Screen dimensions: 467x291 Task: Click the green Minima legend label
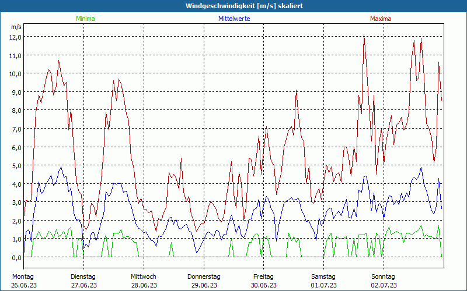[x=85, y=19]
